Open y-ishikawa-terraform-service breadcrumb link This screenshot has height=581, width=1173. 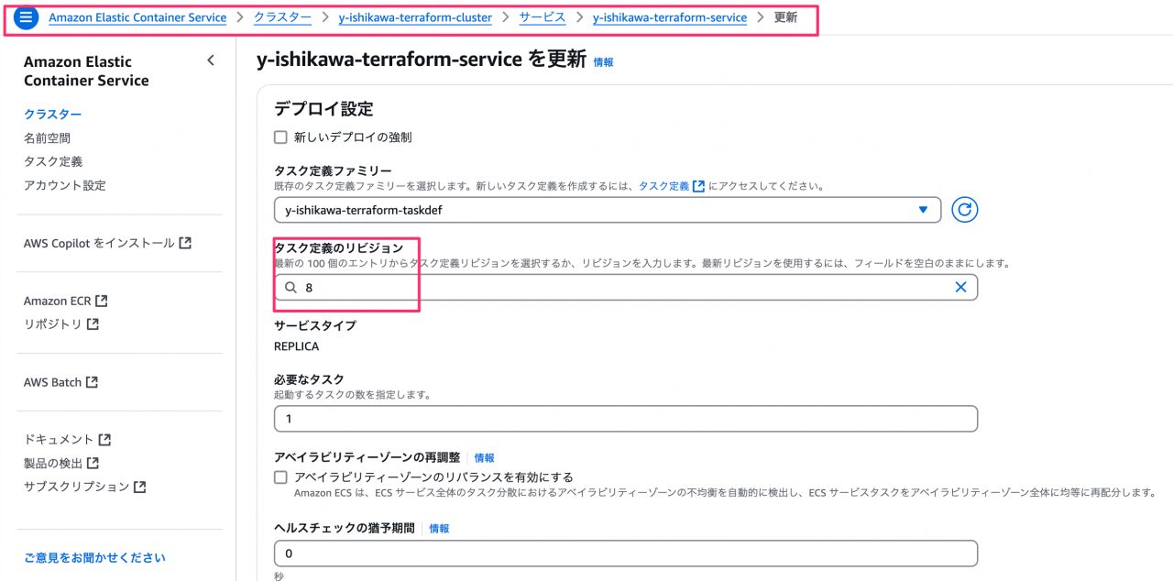click(670, 17)
